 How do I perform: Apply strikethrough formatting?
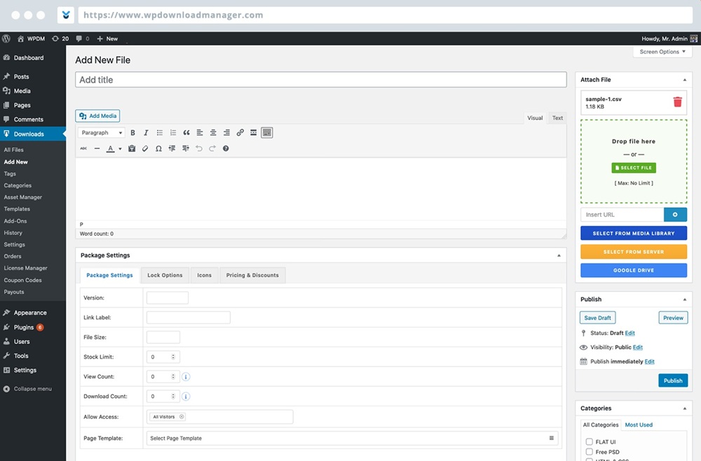[x=83, y=149]
